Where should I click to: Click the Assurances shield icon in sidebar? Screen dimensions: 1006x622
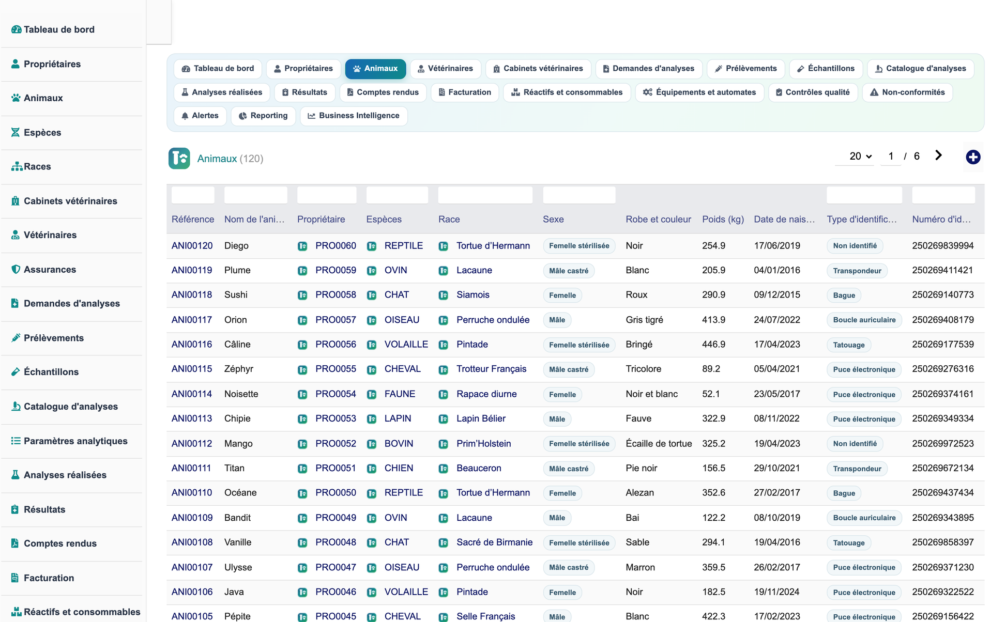click(16, 269)
